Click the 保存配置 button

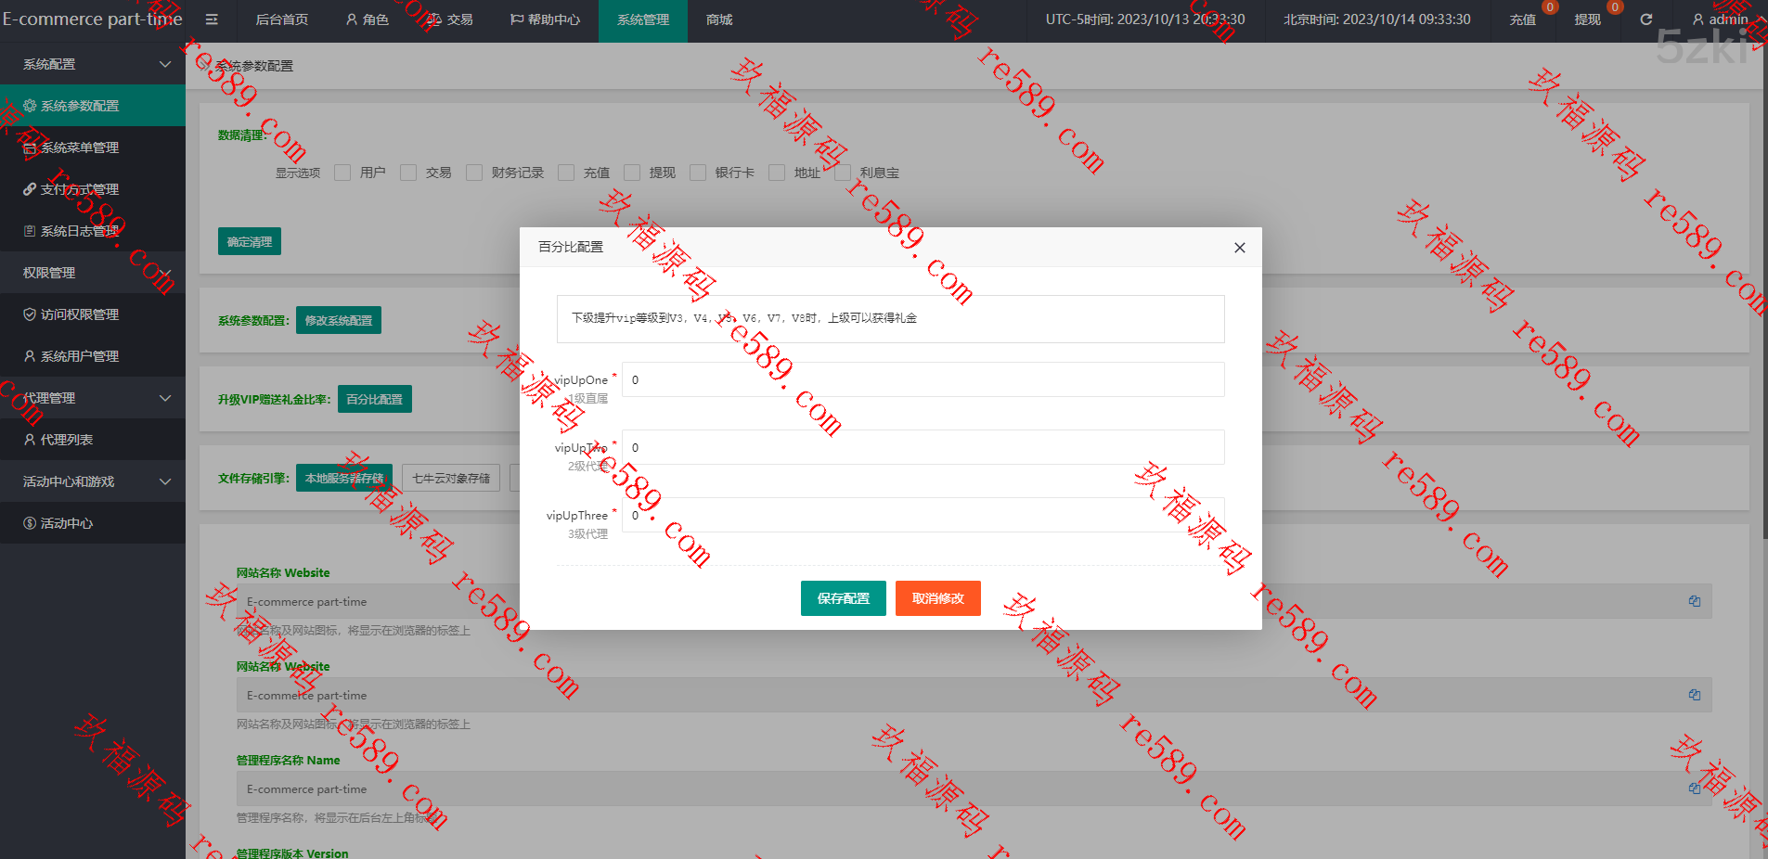tap(843, 598)
